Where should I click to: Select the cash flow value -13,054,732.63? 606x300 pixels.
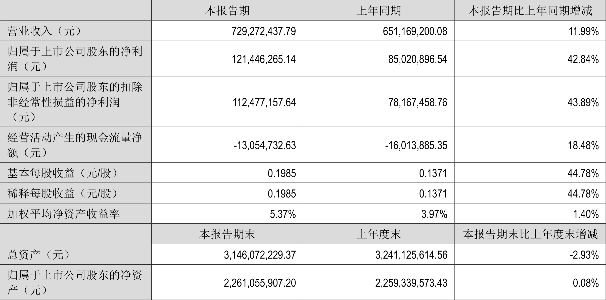coord(265,145)
